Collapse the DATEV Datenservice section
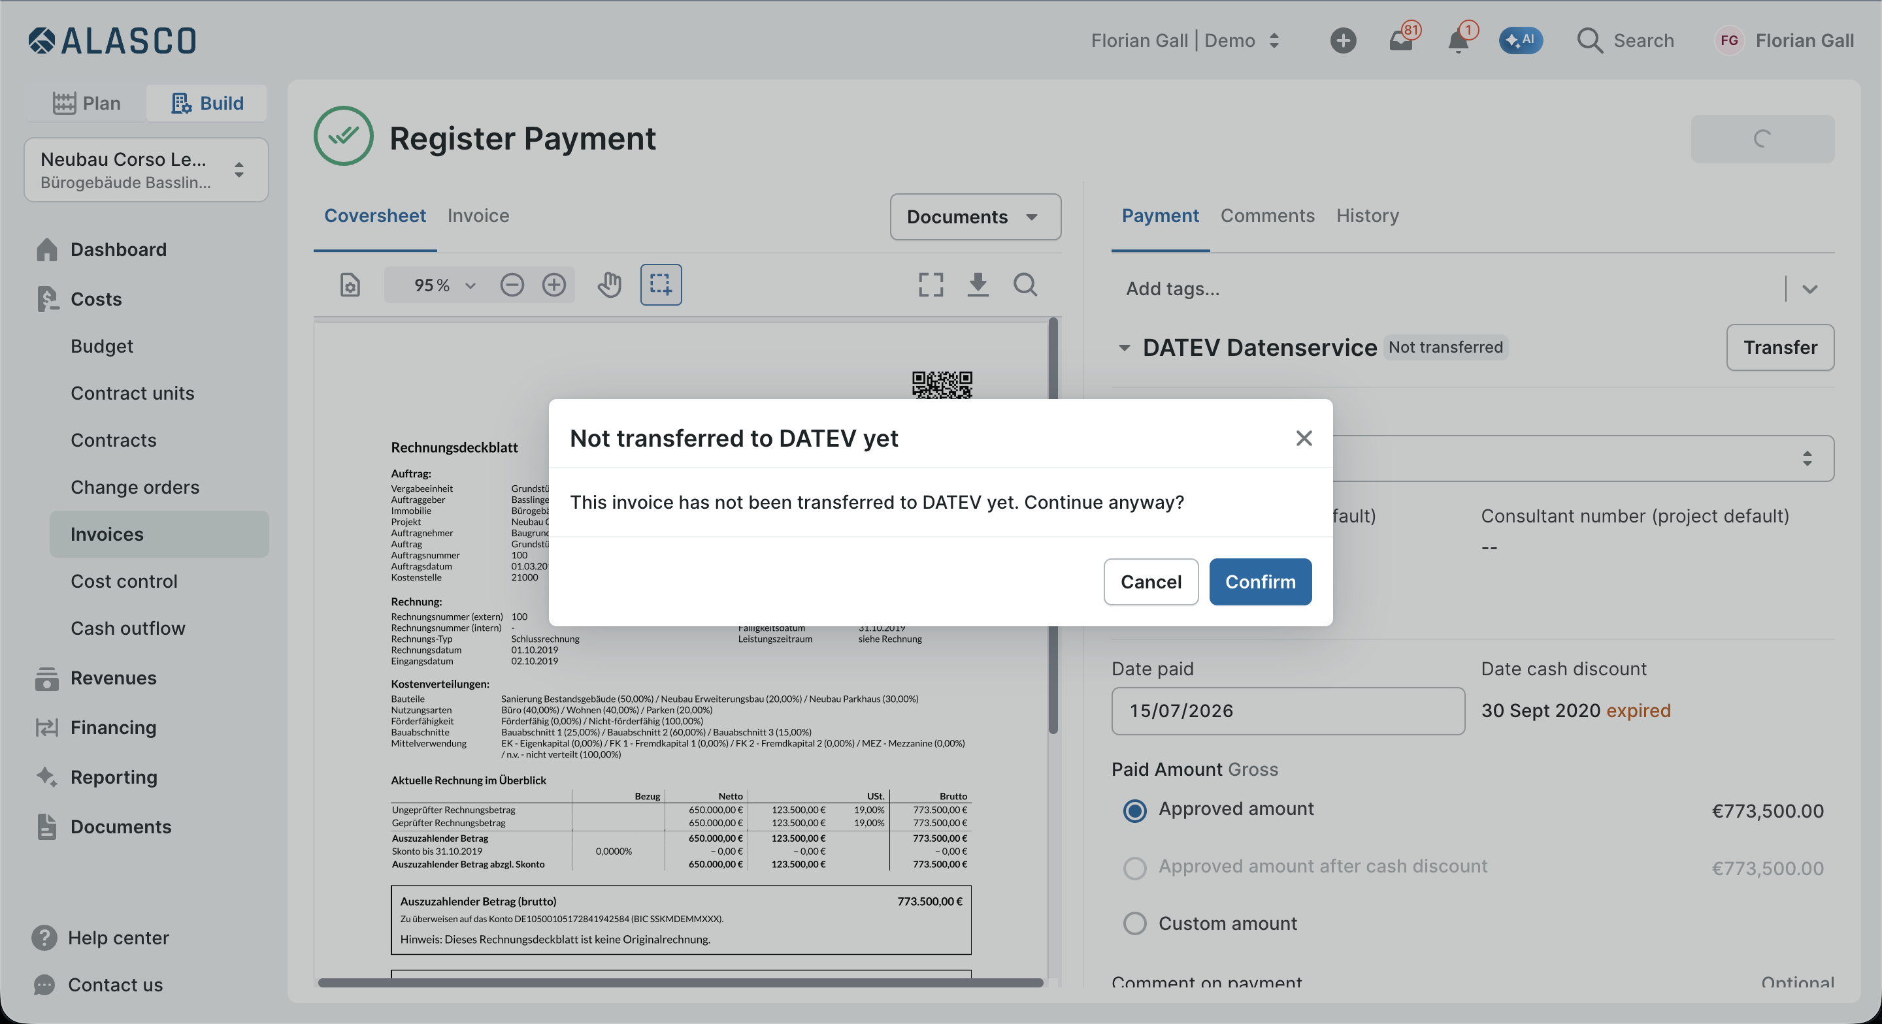Image resolution: width=1882 pixels, height=1024 pixels. [1125, 347]
